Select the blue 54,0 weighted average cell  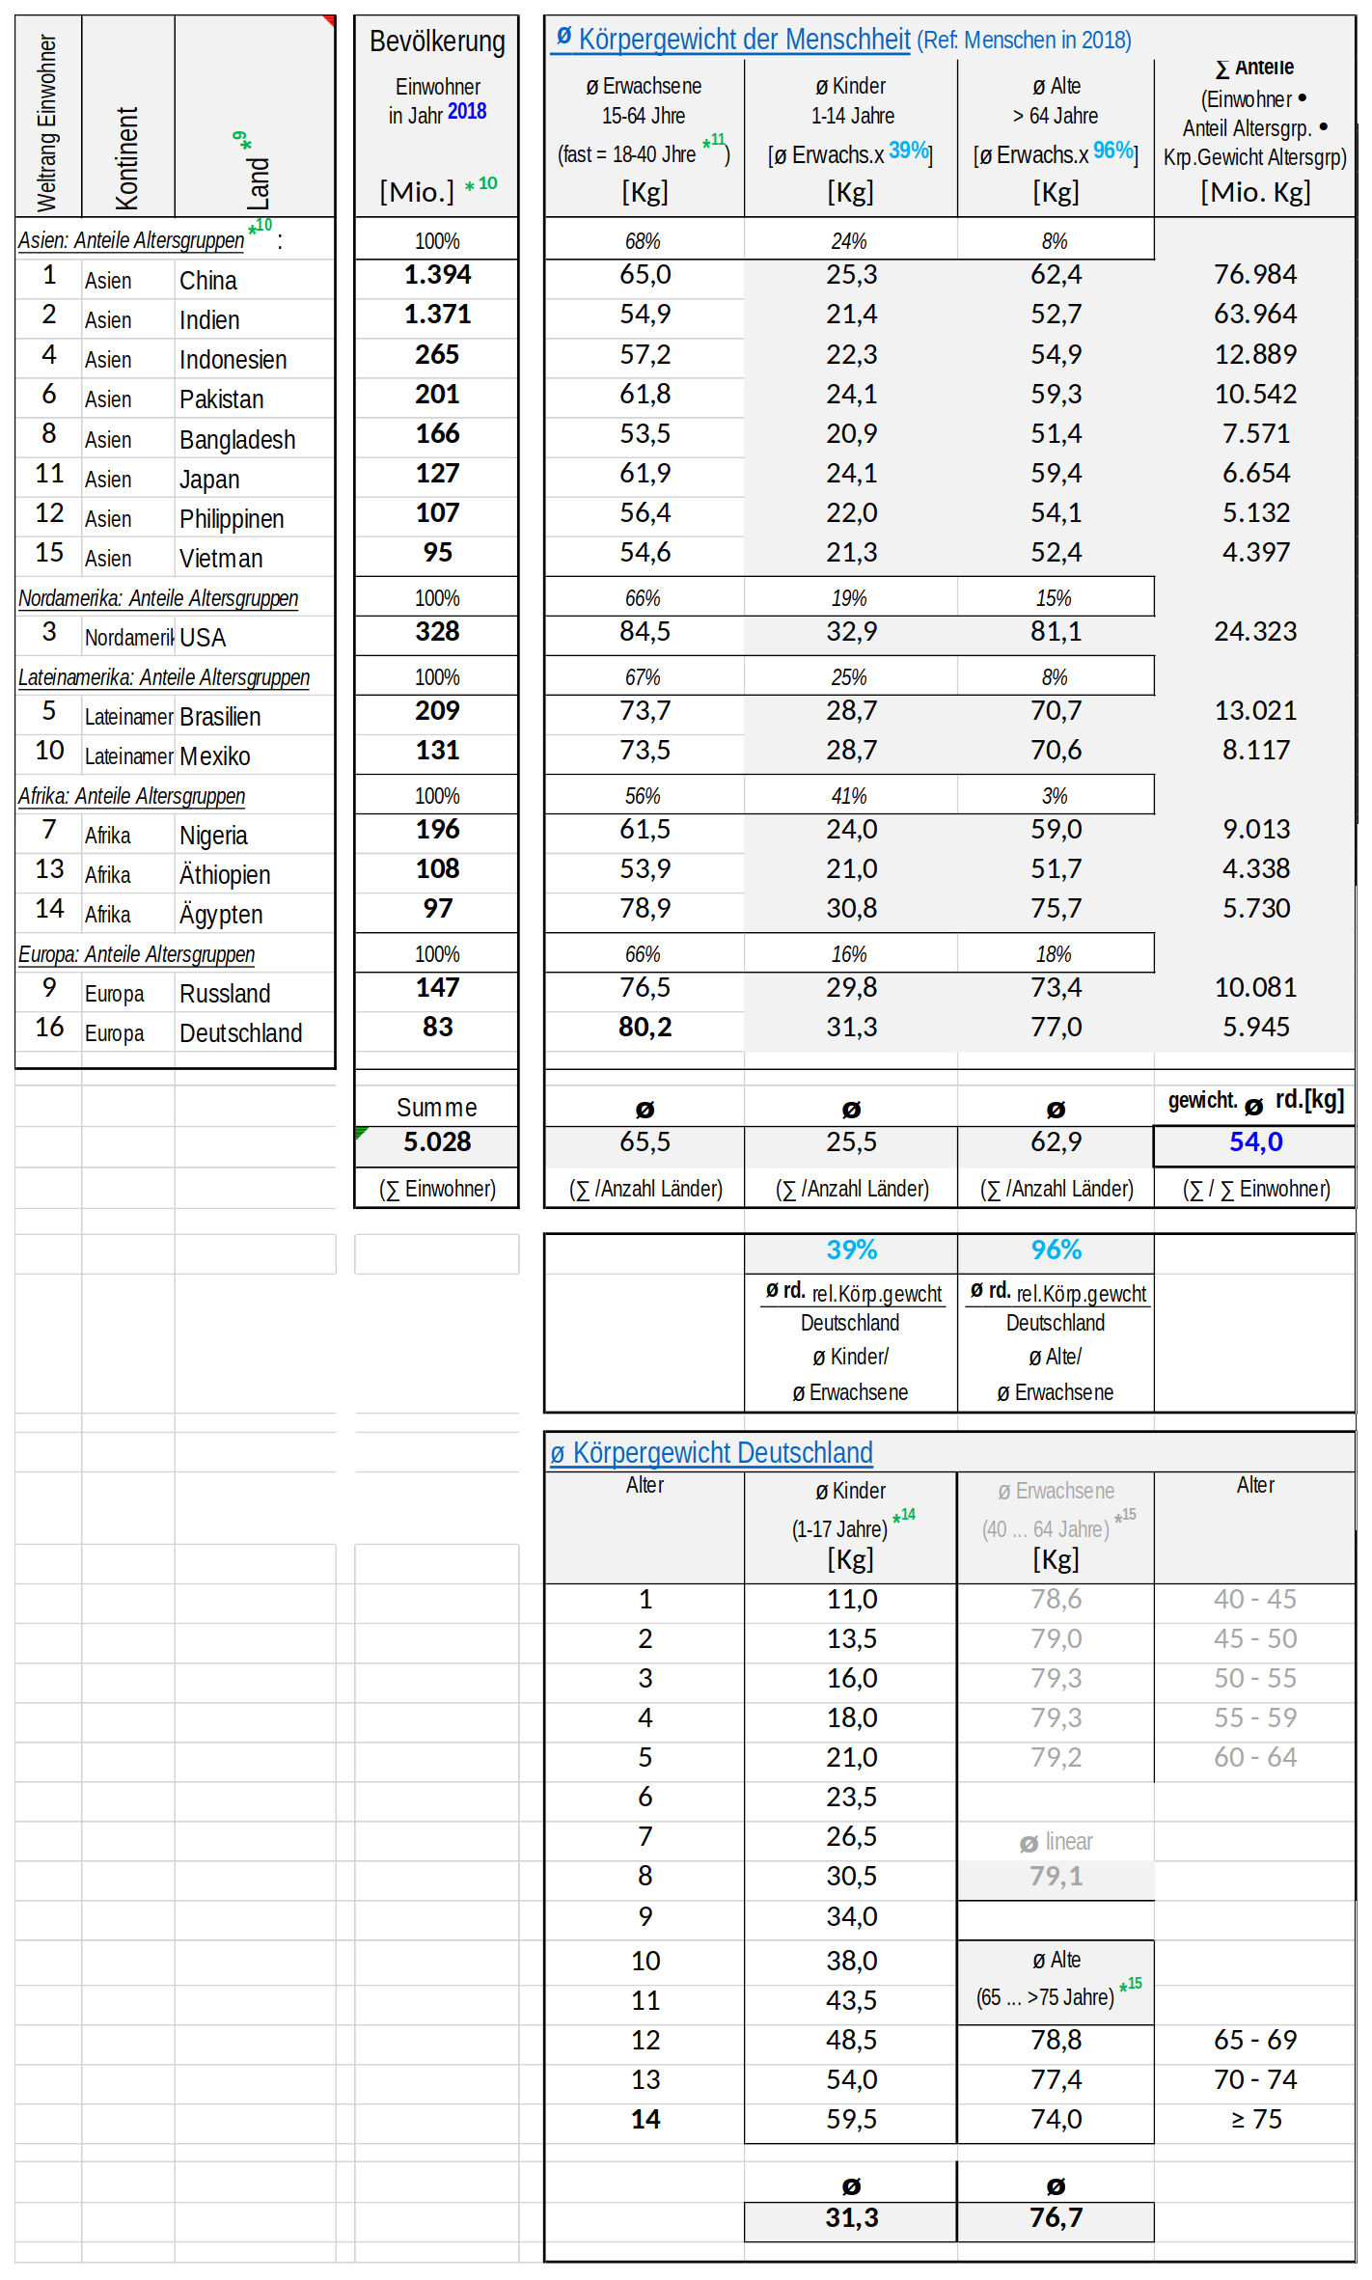click(x=1254, y=1142)
